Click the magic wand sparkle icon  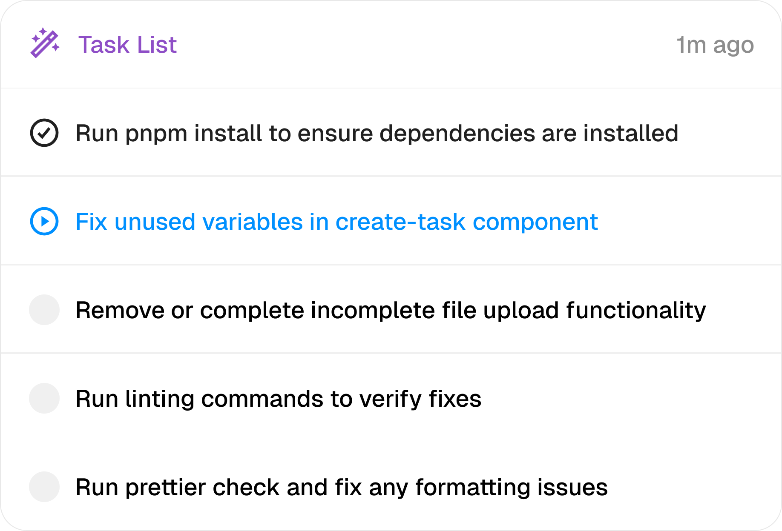tap(45, 43)
